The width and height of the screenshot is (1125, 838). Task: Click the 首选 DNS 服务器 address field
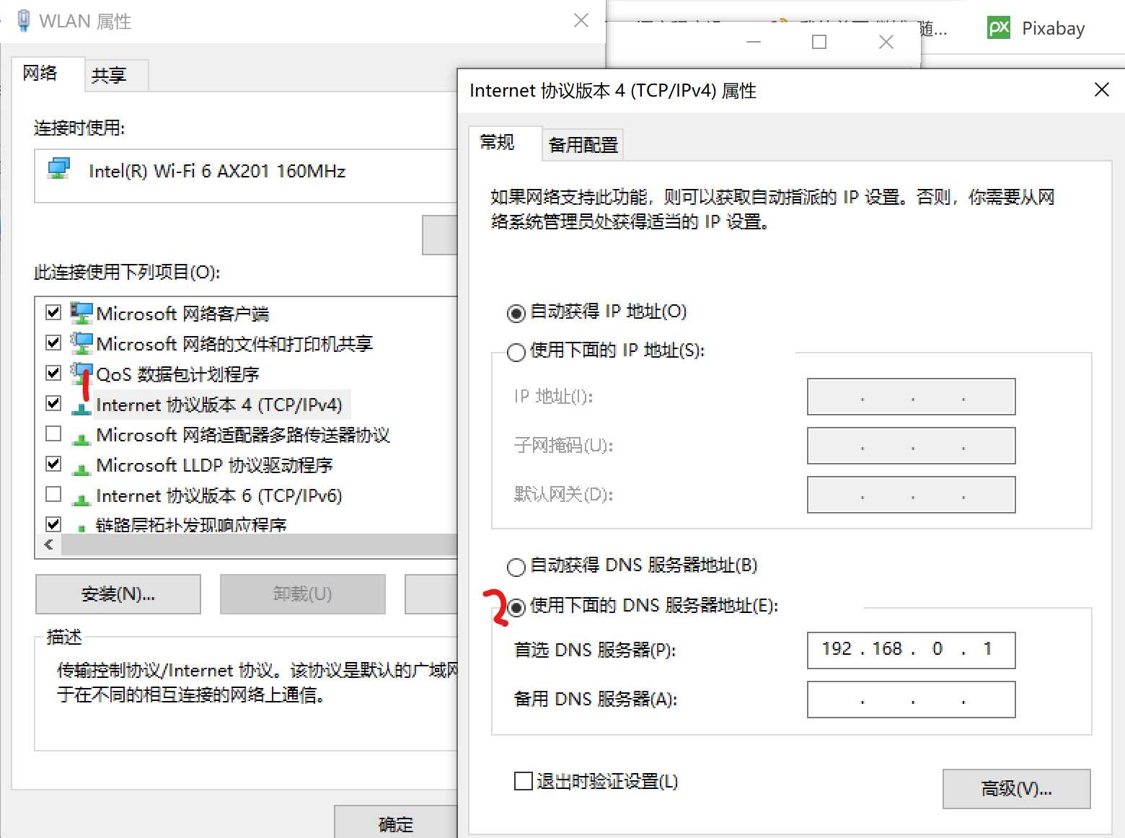click(x=912, y=650)
